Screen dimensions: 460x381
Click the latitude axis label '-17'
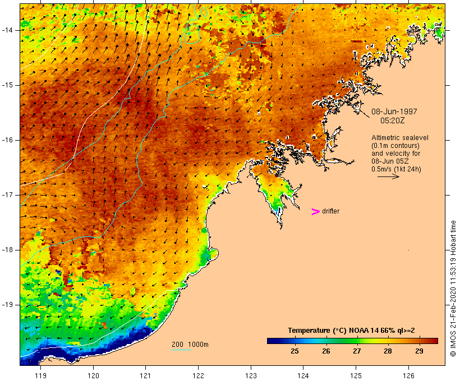click(x=7, y=195)
